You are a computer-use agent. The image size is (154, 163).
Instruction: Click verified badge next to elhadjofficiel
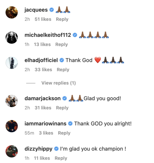[62, 60]
